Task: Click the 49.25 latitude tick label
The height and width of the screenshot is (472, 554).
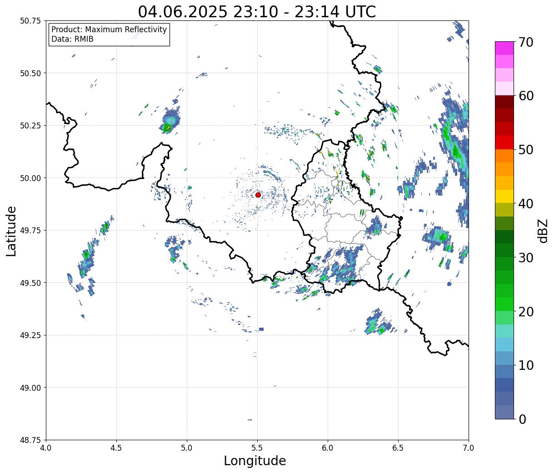Action: (x=30, y=335)
